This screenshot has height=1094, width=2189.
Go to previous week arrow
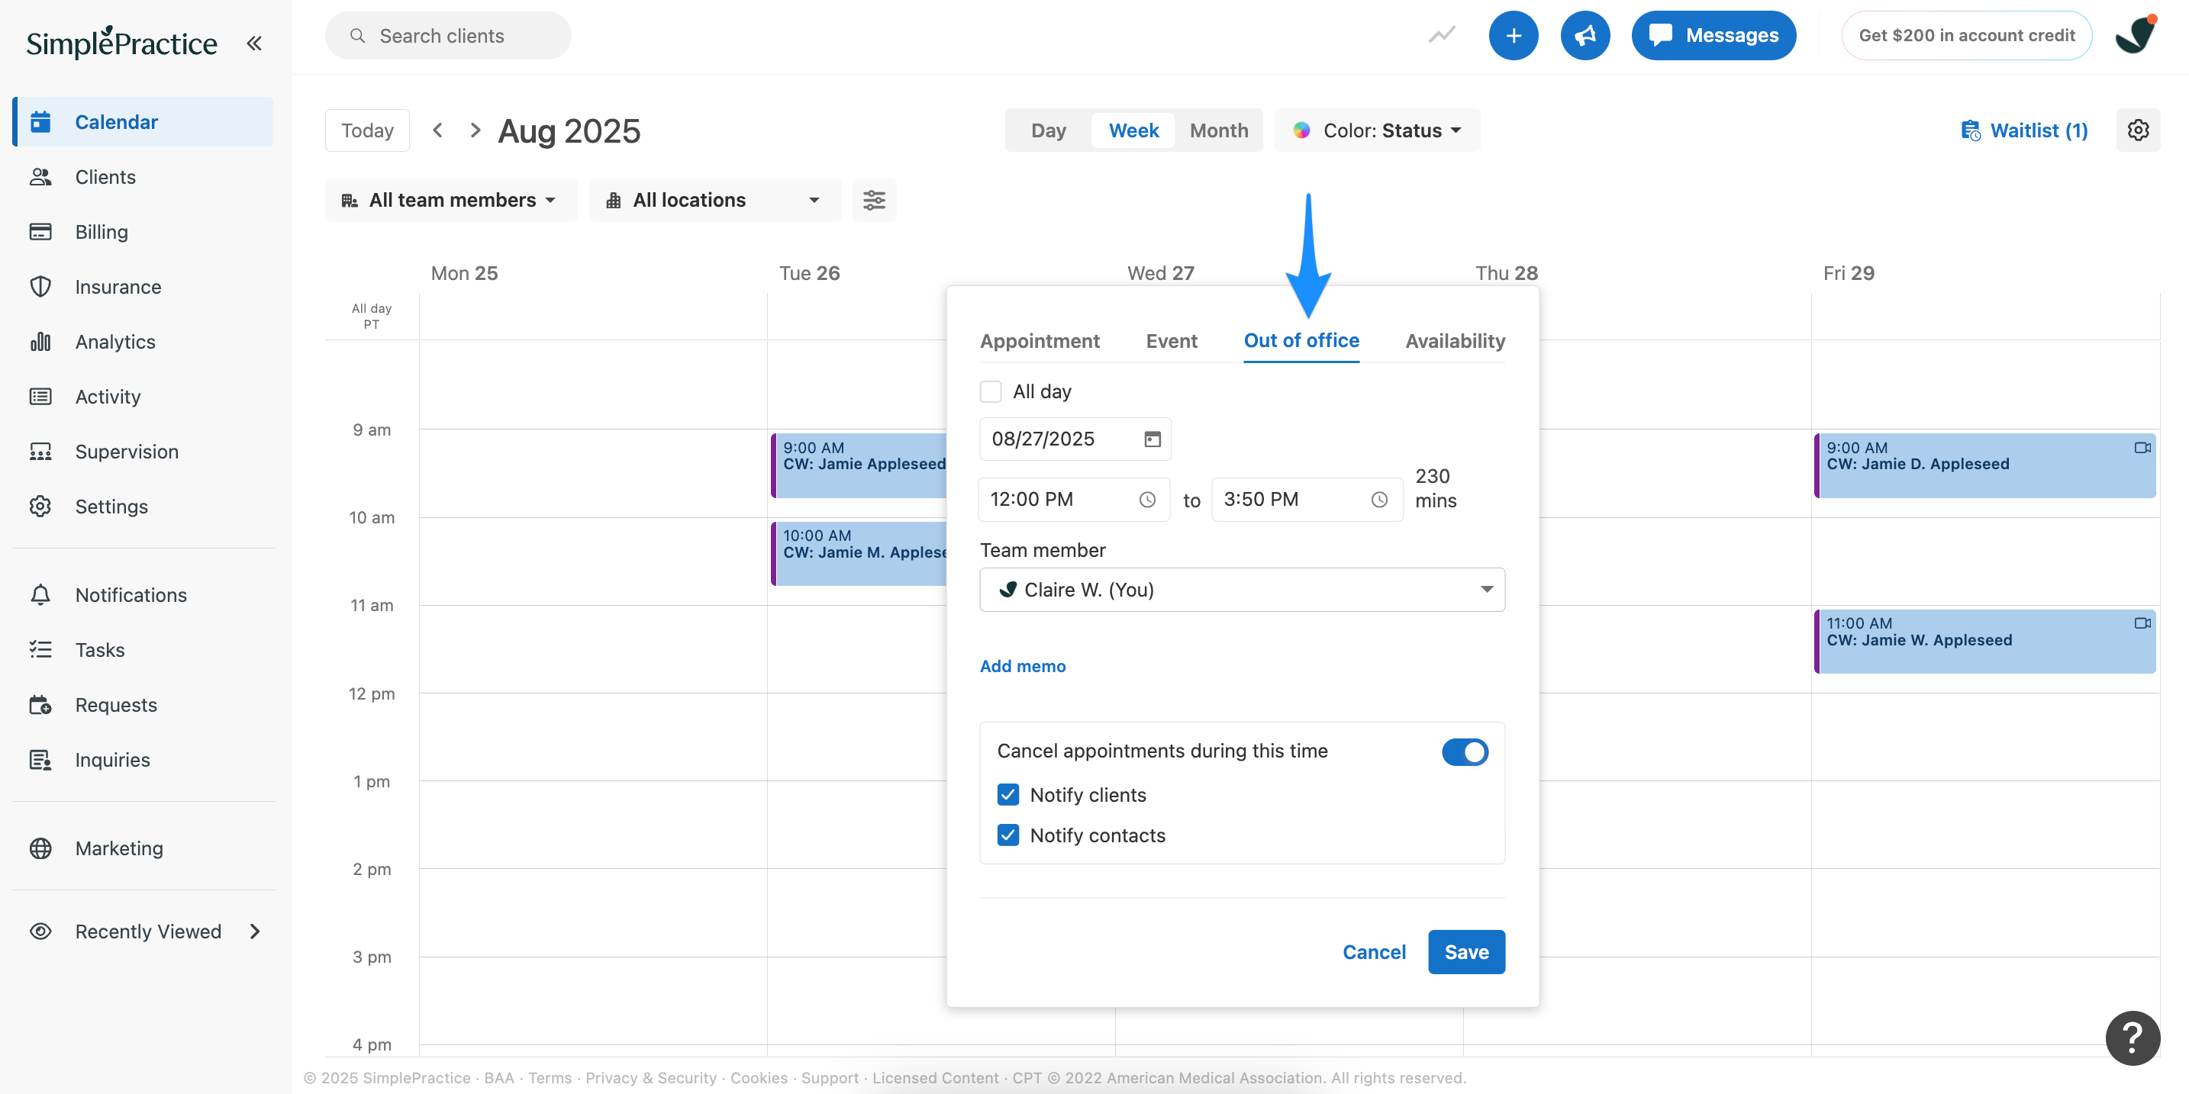[437, 130]
